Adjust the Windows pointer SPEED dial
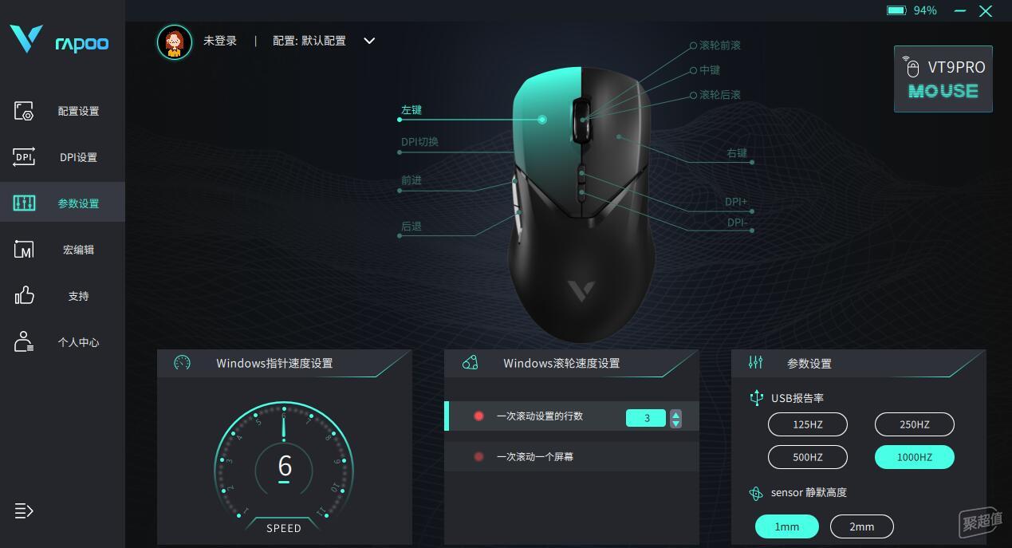Viewport: 1012px width, 548px height. tap(284, 467)
